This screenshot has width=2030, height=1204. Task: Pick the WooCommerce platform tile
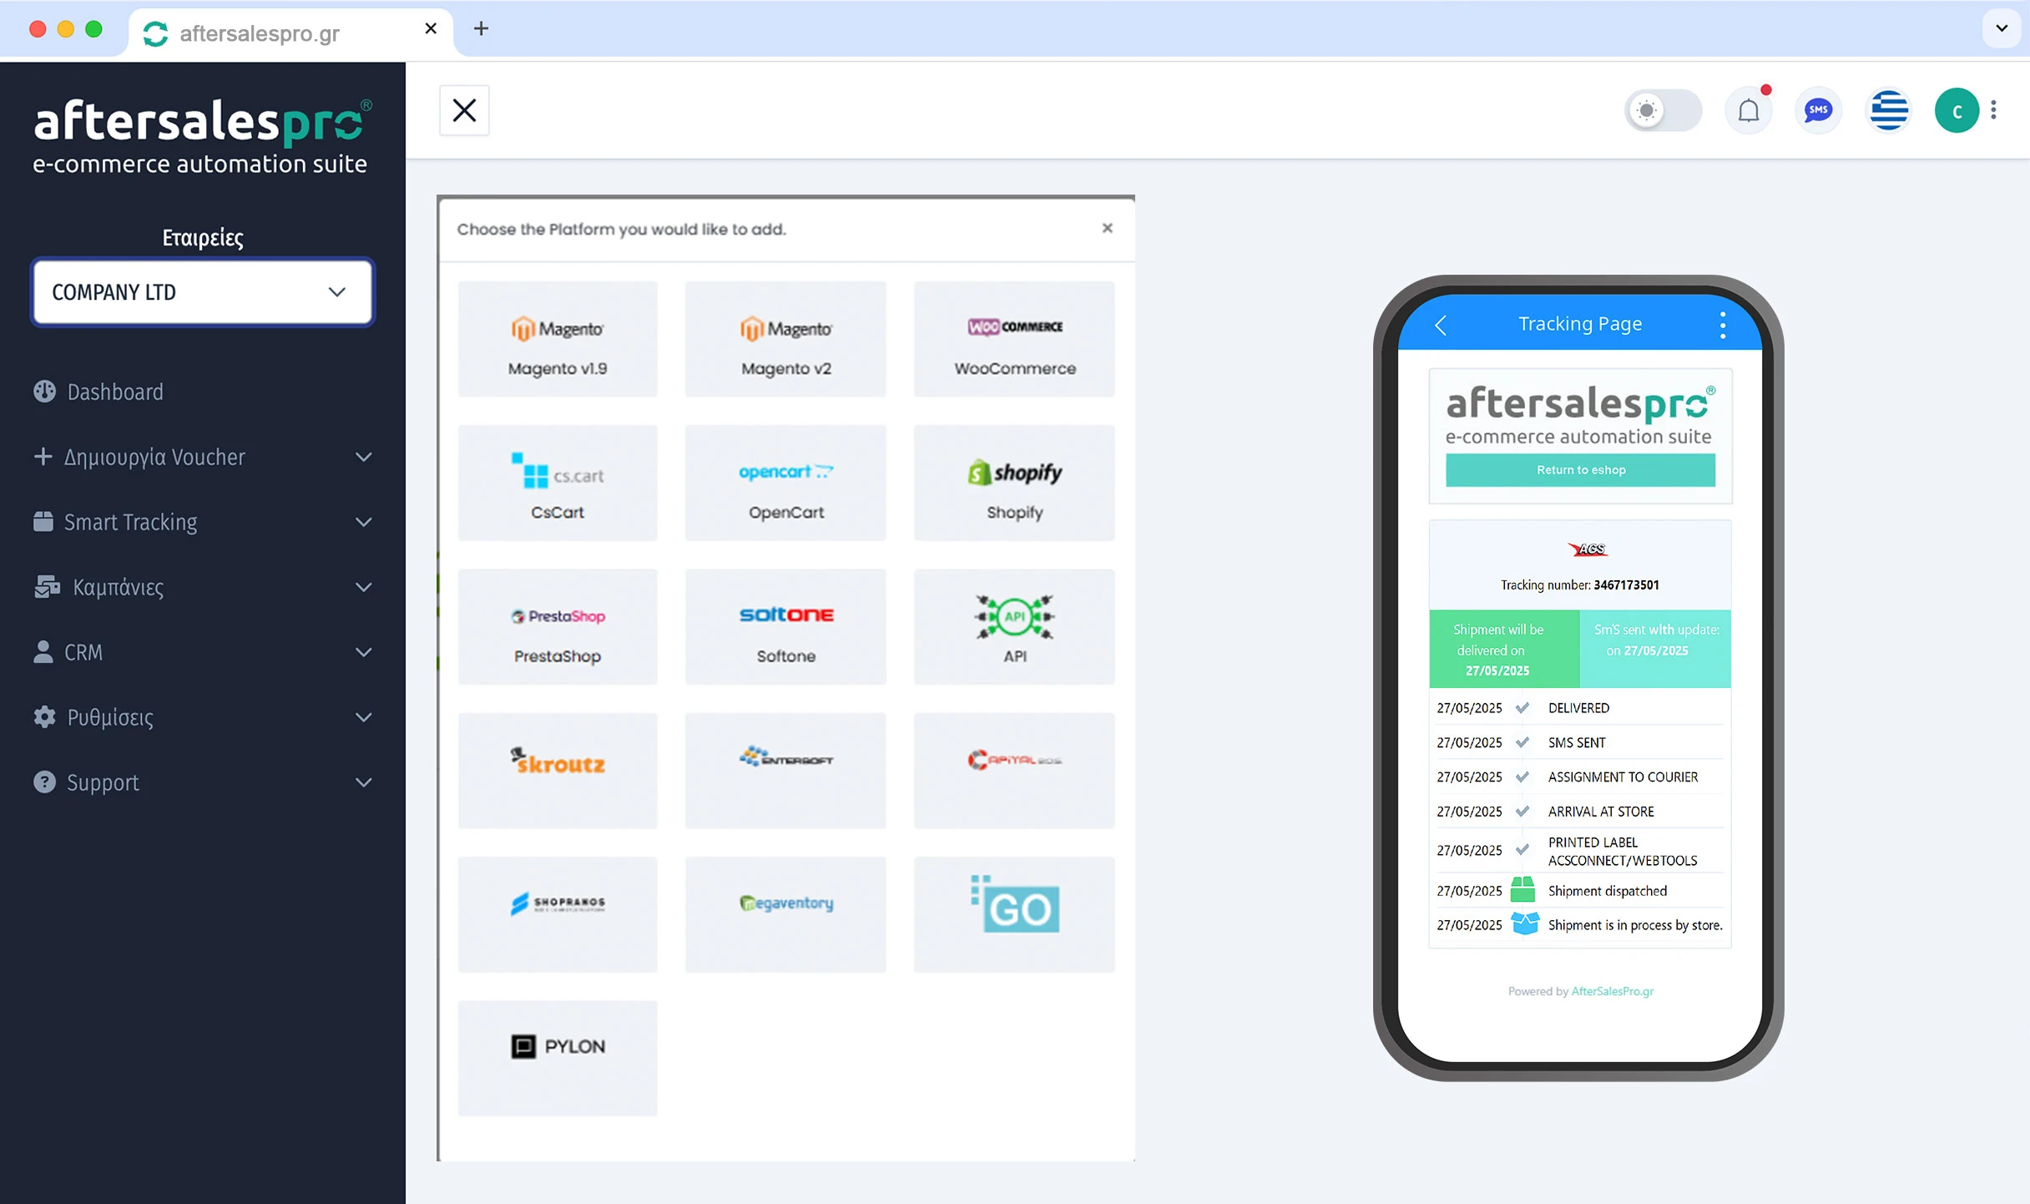click(1014, 339)
